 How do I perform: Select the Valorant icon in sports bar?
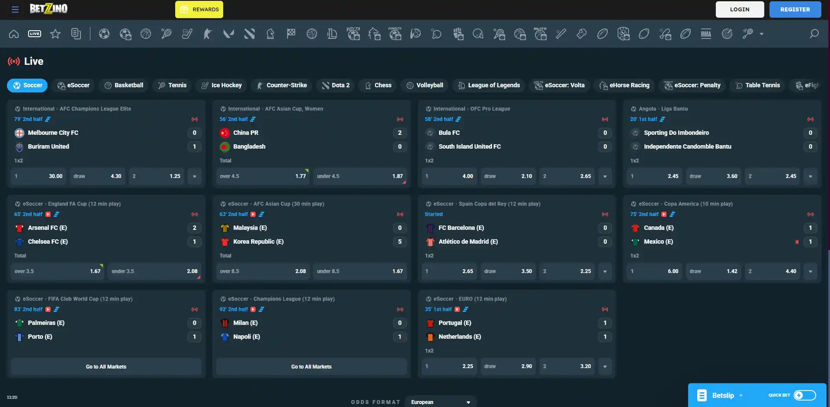coord(229,34)
